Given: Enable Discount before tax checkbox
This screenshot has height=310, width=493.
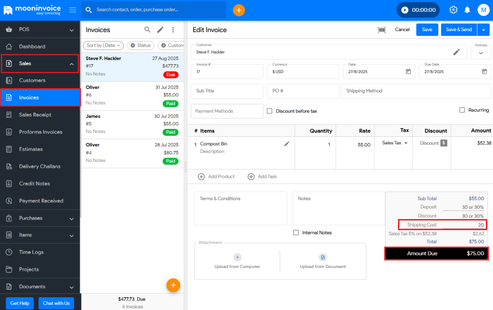Looking at the screenshot, I should click(x=270, y=111).
